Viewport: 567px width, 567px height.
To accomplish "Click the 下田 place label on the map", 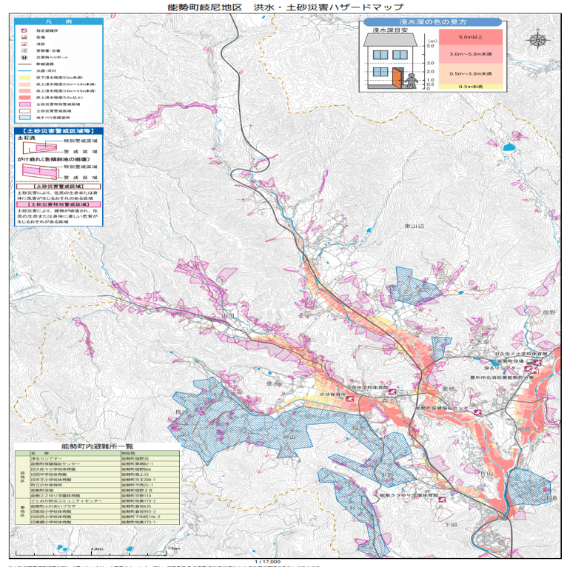I will click(x=451, y=524).
